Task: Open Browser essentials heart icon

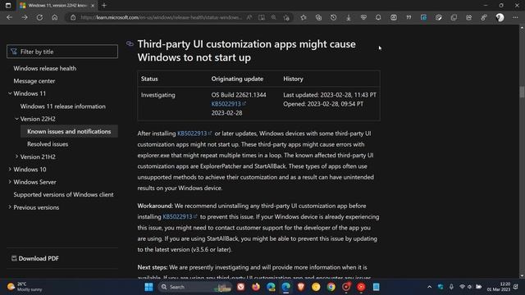Action: 363,17
